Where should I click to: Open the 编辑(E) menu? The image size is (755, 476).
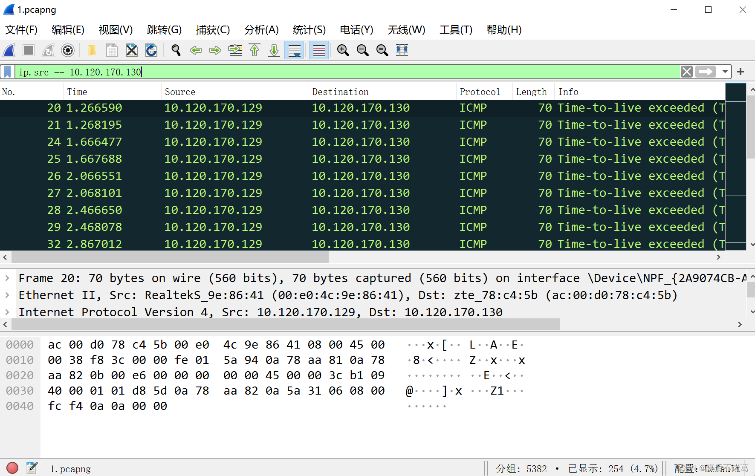pos(68,30)
